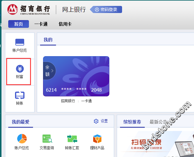The height and width of the screenshot is (157, 194).
Task: Click the 交易查询 text label
Action: coord(47,148)
